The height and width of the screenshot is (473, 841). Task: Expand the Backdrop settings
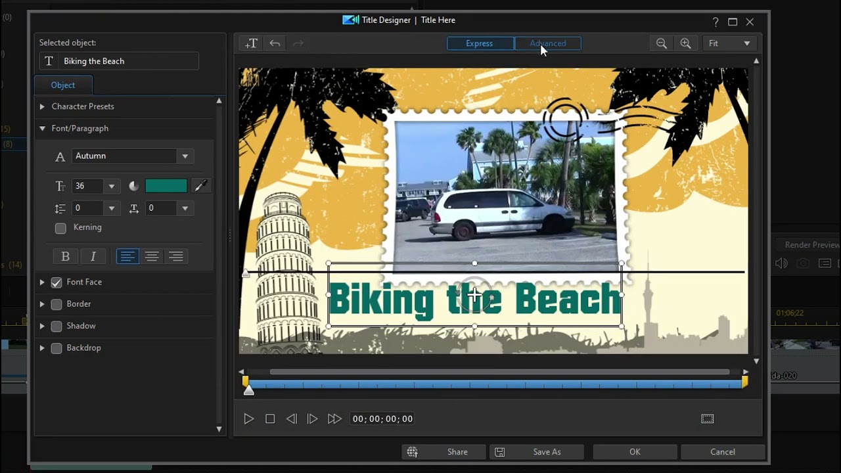point(42,348)
